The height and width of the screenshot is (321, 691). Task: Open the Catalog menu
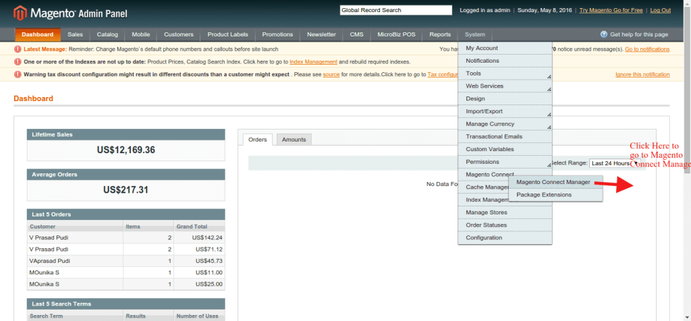[107, 34]
